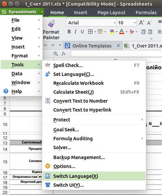The width and height of the screenshot is (162, 195).
Task: Expand the Protect submenu
Action: coord(94,120)
